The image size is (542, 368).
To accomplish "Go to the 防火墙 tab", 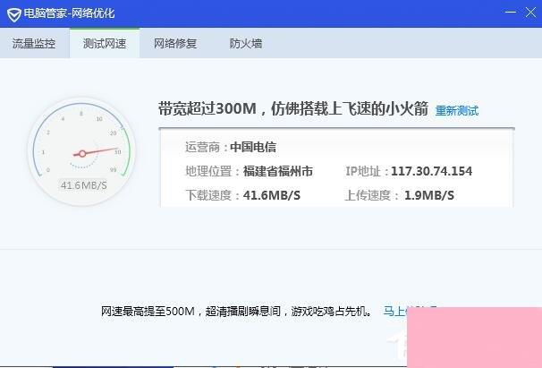I will (x=246, y=44).
